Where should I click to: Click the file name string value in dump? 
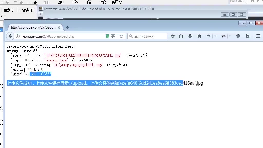83,55
